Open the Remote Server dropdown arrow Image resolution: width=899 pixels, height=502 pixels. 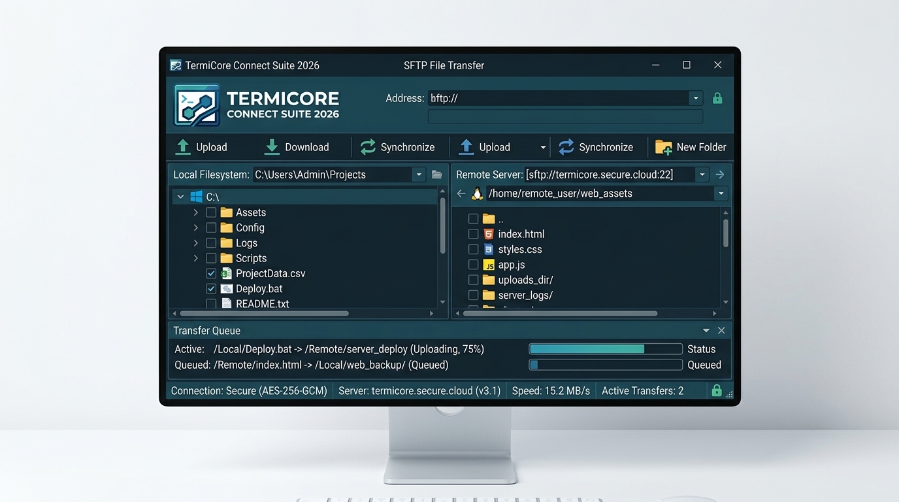tap(702, 175)
